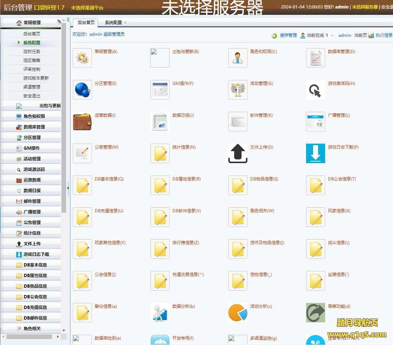
Task: Click the 缓存管理 link
Action: (x=288, y=35)
